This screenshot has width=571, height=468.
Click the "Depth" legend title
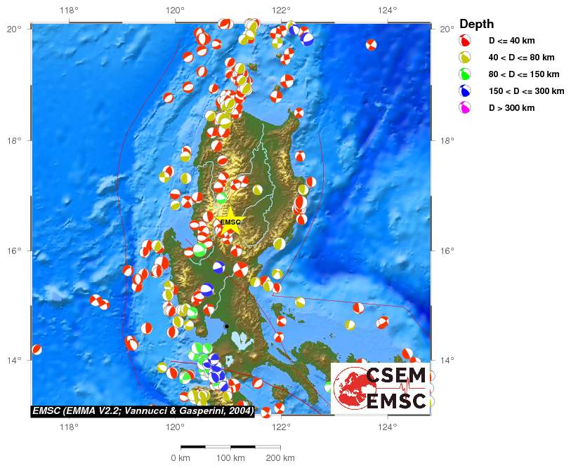click(475, 24)
